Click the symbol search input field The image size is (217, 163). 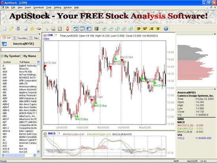(x=21, y=50)
